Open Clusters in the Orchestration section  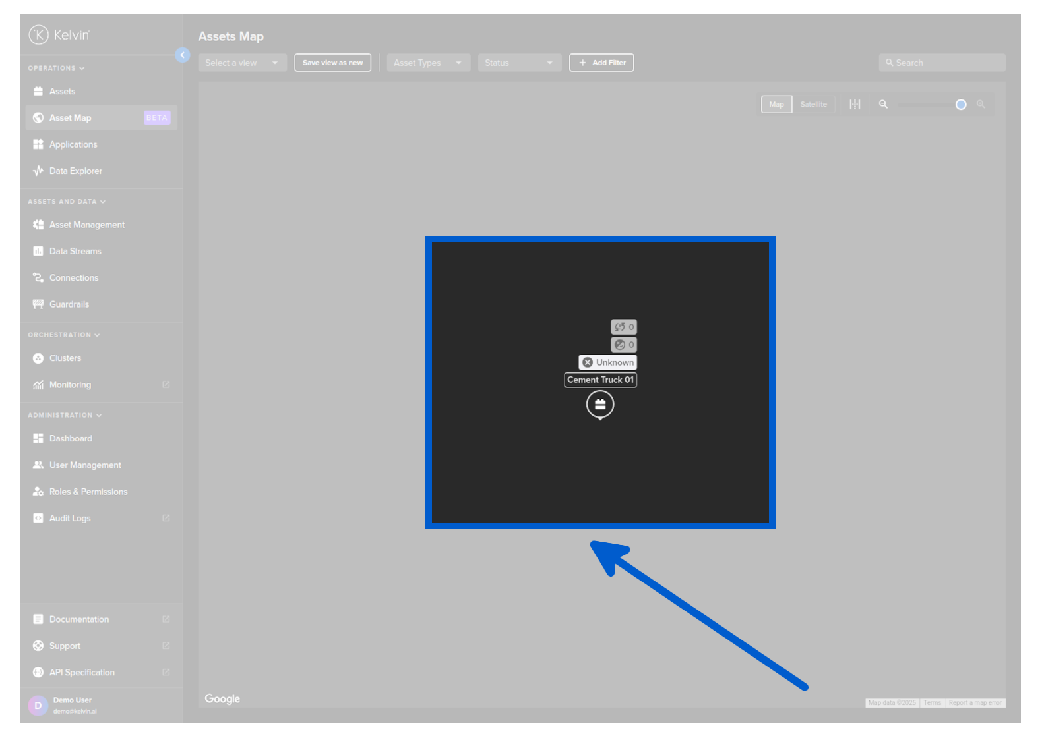click(65, 358)
